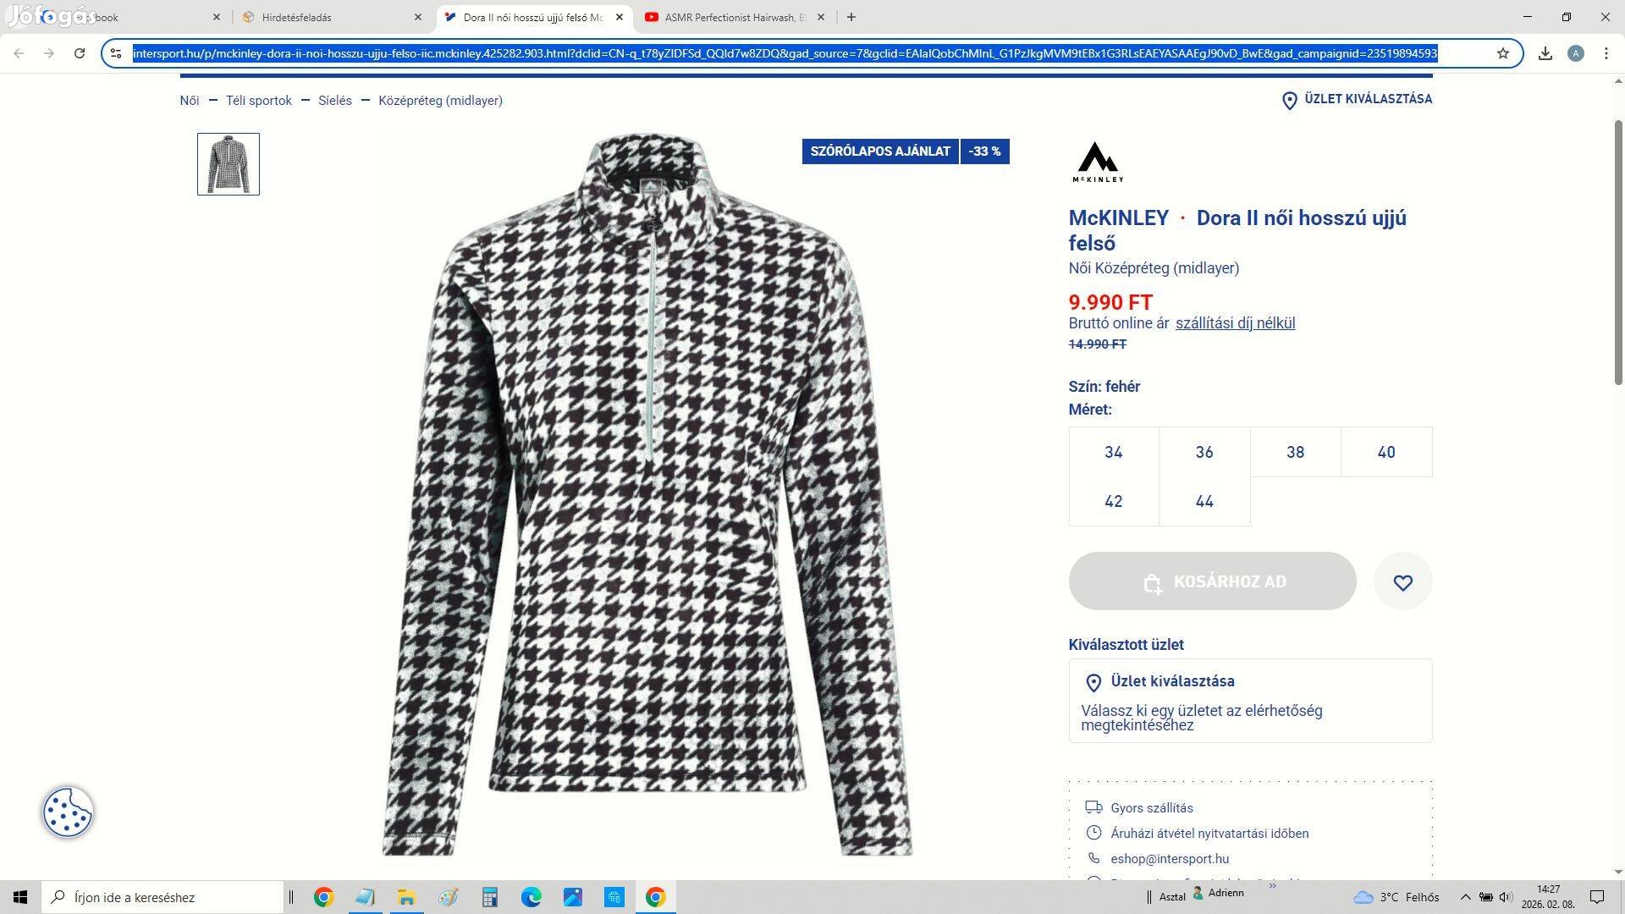The height and width of the screenshot is (914, 1625).
Task: Add product to wishlist heart icon
Action: [x=1402, y=582]
